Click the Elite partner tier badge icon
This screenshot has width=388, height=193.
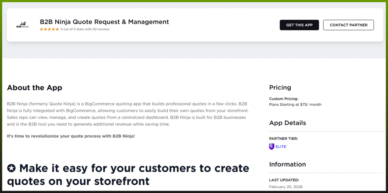[x=271, y=147]
